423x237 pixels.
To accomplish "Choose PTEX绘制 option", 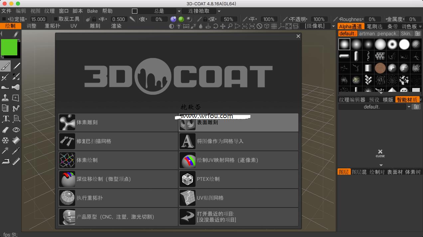I will [x=238, y=179].
